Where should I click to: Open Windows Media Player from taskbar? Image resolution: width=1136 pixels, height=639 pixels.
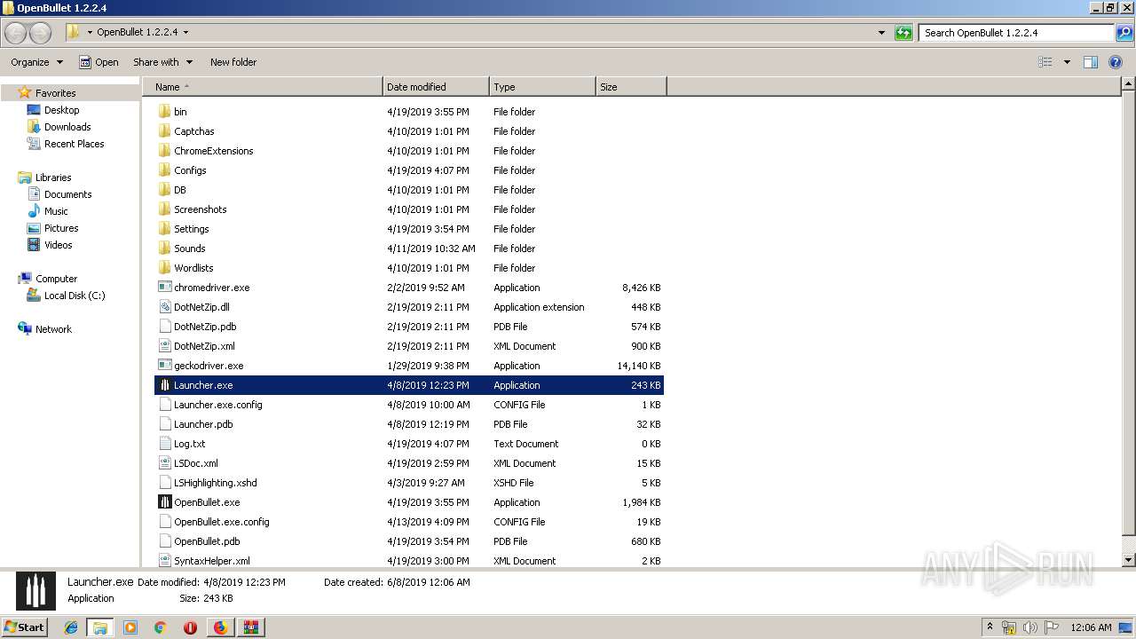tap(130, 627)
